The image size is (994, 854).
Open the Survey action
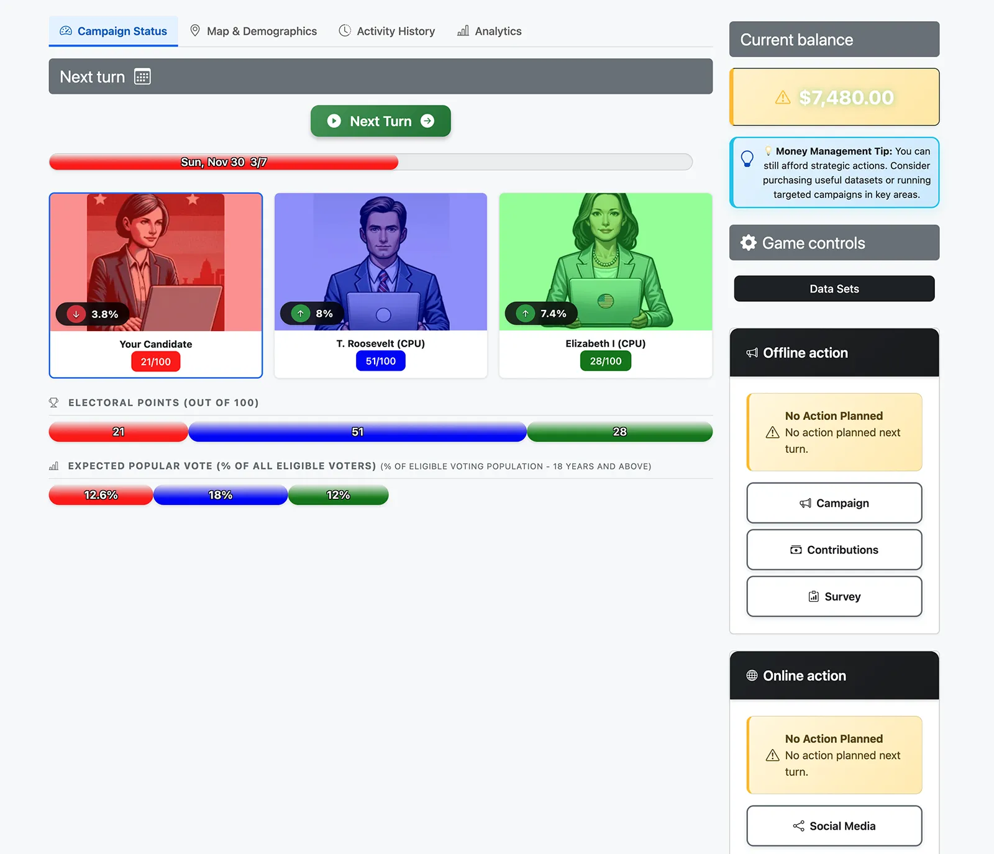[x=834, y=596]
